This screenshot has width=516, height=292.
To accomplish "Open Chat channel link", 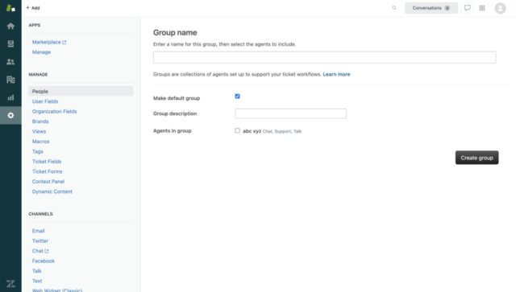I will 38,251.
